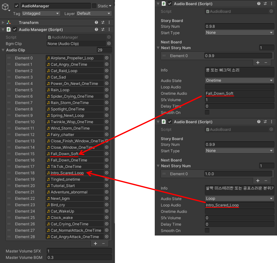Click Onetime Audio field Fall_Down_Soft
The width and height of the screenshot is (277, 263).
(x=239, y=93)
